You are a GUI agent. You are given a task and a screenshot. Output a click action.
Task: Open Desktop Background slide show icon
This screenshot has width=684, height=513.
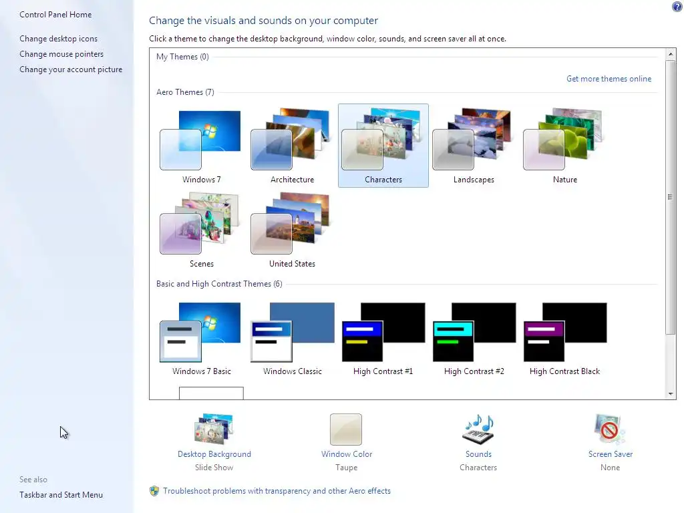tap(214, 429)
